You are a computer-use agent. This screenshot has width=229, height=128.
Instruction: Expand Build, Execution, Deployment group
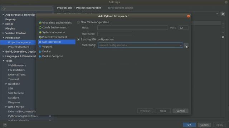3,52
